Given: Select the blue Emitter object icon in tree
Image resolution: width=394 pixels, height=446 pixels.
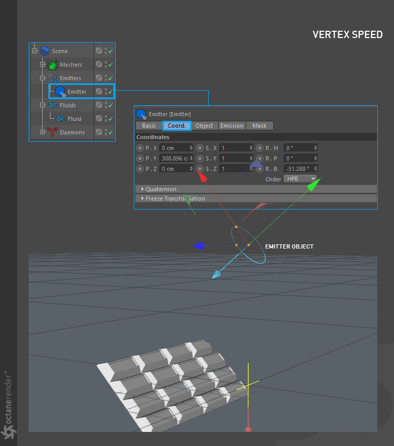Looking at the screenshot, I should point(60,92).
